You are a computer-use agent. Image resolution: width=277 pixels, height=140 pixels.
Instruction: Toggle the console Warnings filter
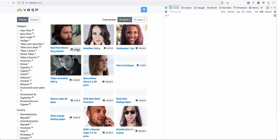pyautogui.click(x=231, y=12)
